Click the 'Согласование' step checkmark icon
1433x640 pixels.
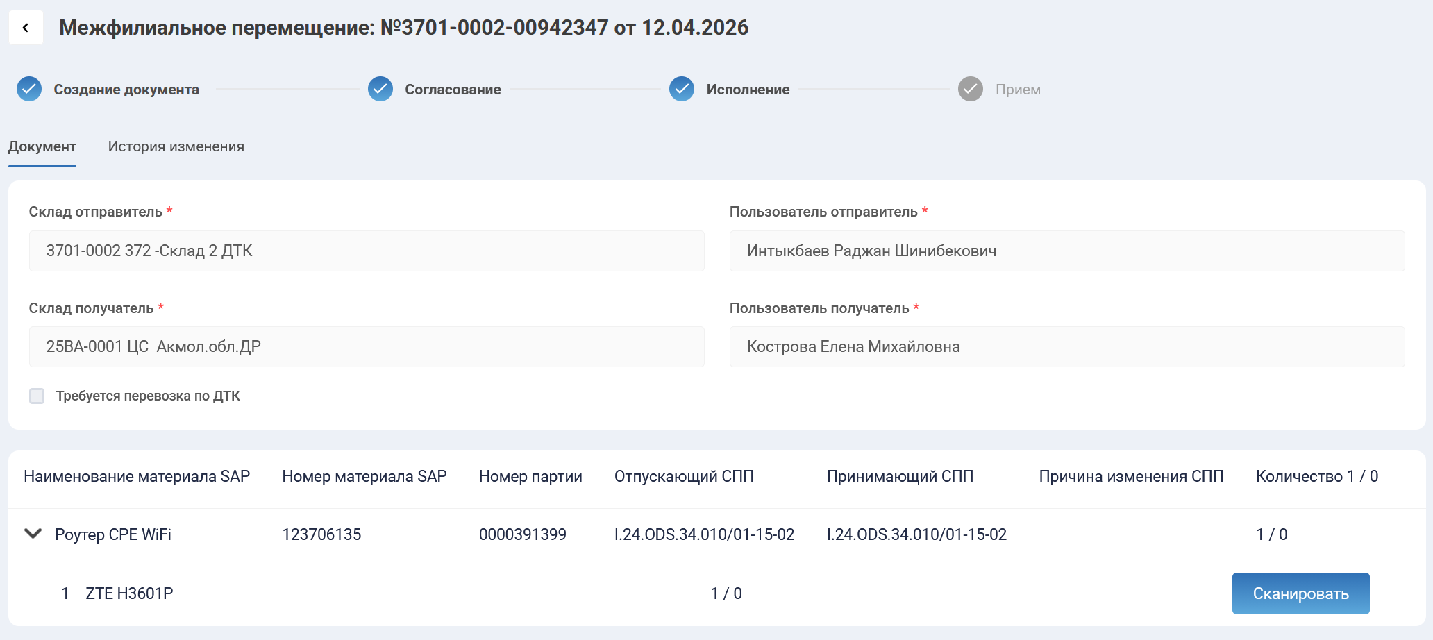click(380, 89)
